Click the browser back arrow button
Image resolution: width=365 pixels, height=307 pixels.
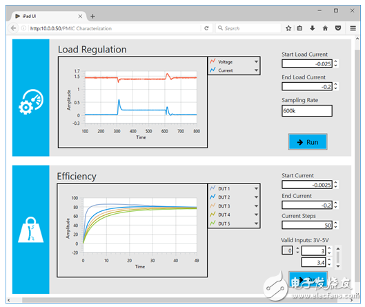[14, 28]
